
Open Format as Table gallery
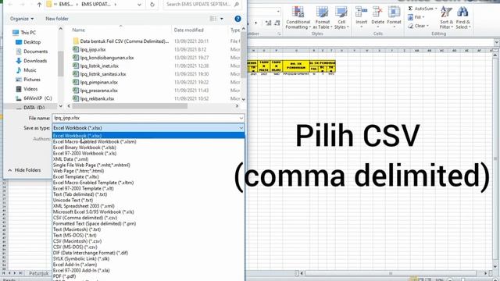pyautogui.click(x=323, y=18)
